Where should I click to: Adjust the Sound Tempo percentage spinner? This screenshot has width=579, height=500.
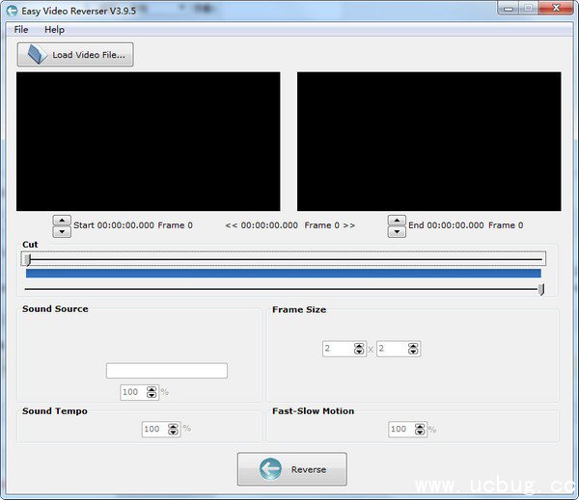(174, 427)
